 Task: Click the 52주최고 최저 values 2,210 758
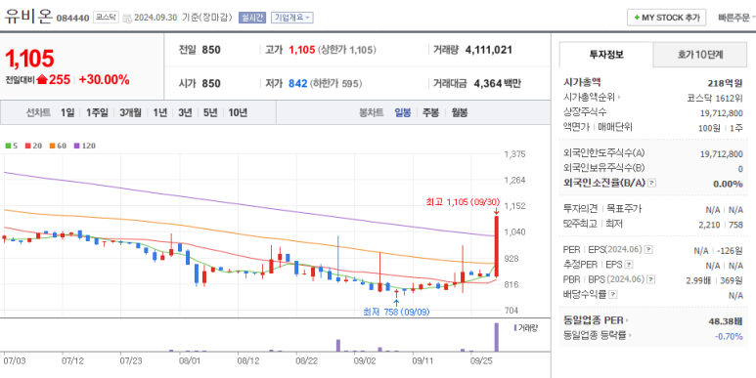tap(721, 225)
